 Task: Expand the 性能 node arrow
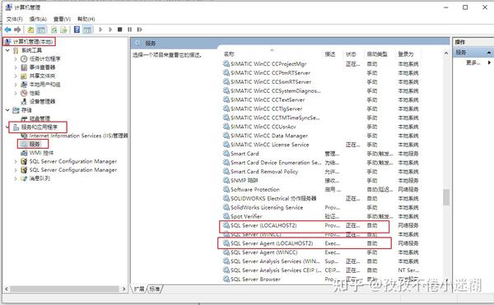(16, 93)
